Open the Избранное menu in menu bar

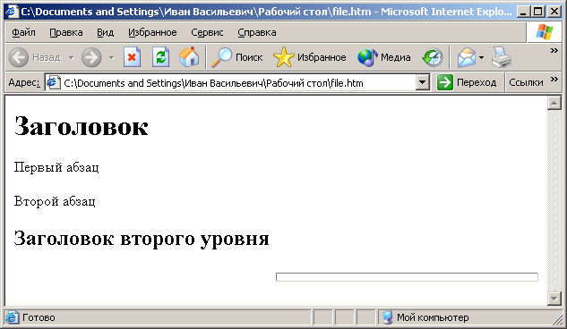coord(152,32)
